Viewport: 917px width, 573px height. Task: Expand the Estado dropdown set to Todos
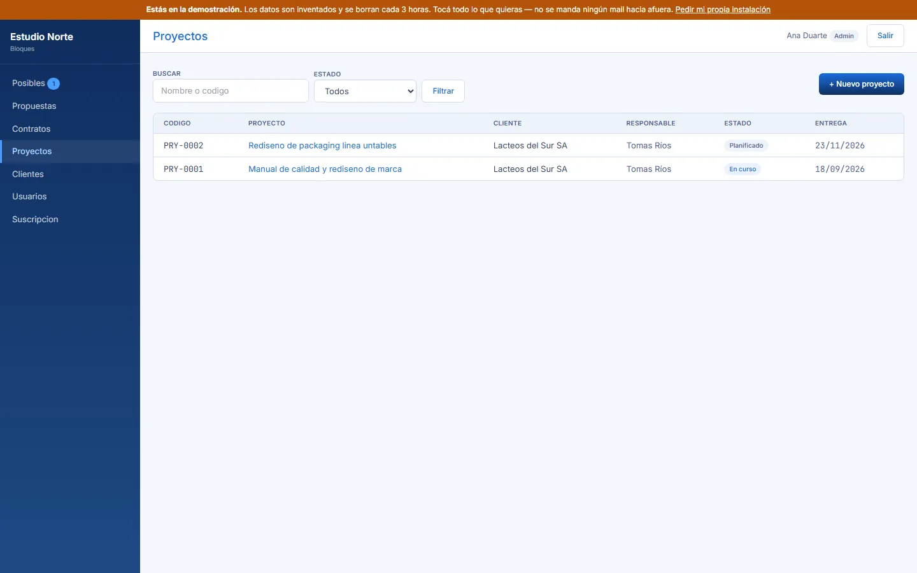click(x=365, y=91)
